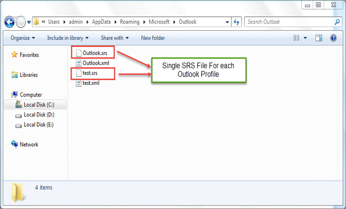Expand the arrow after admin breadcrumb
This screenshot has height=209, width=346.
pos(87,22)
